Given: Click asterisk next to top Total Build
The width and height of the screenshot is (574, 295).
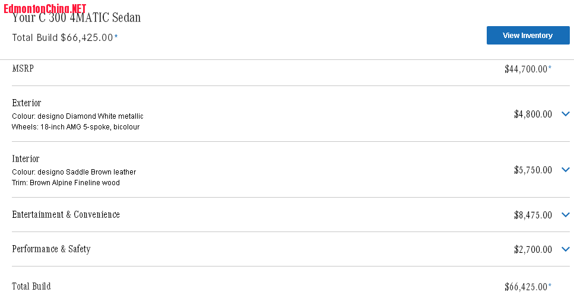Looking at the screenshot, I should click(116, 37).
